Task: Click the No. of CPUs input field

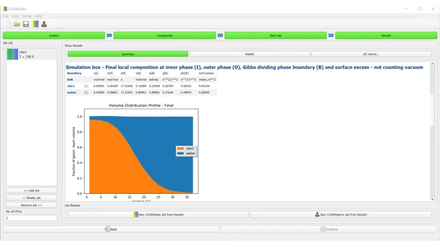Action: click(x=32, y=218)
